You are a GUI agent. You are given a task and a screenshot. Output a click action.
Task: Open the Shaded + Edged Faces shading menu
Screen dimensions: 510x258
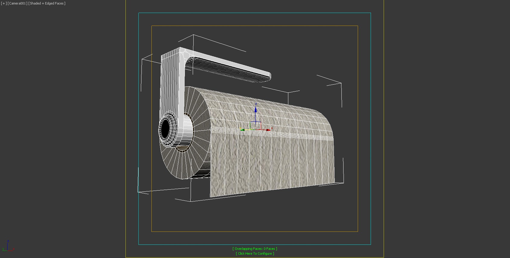coord(47,3)
